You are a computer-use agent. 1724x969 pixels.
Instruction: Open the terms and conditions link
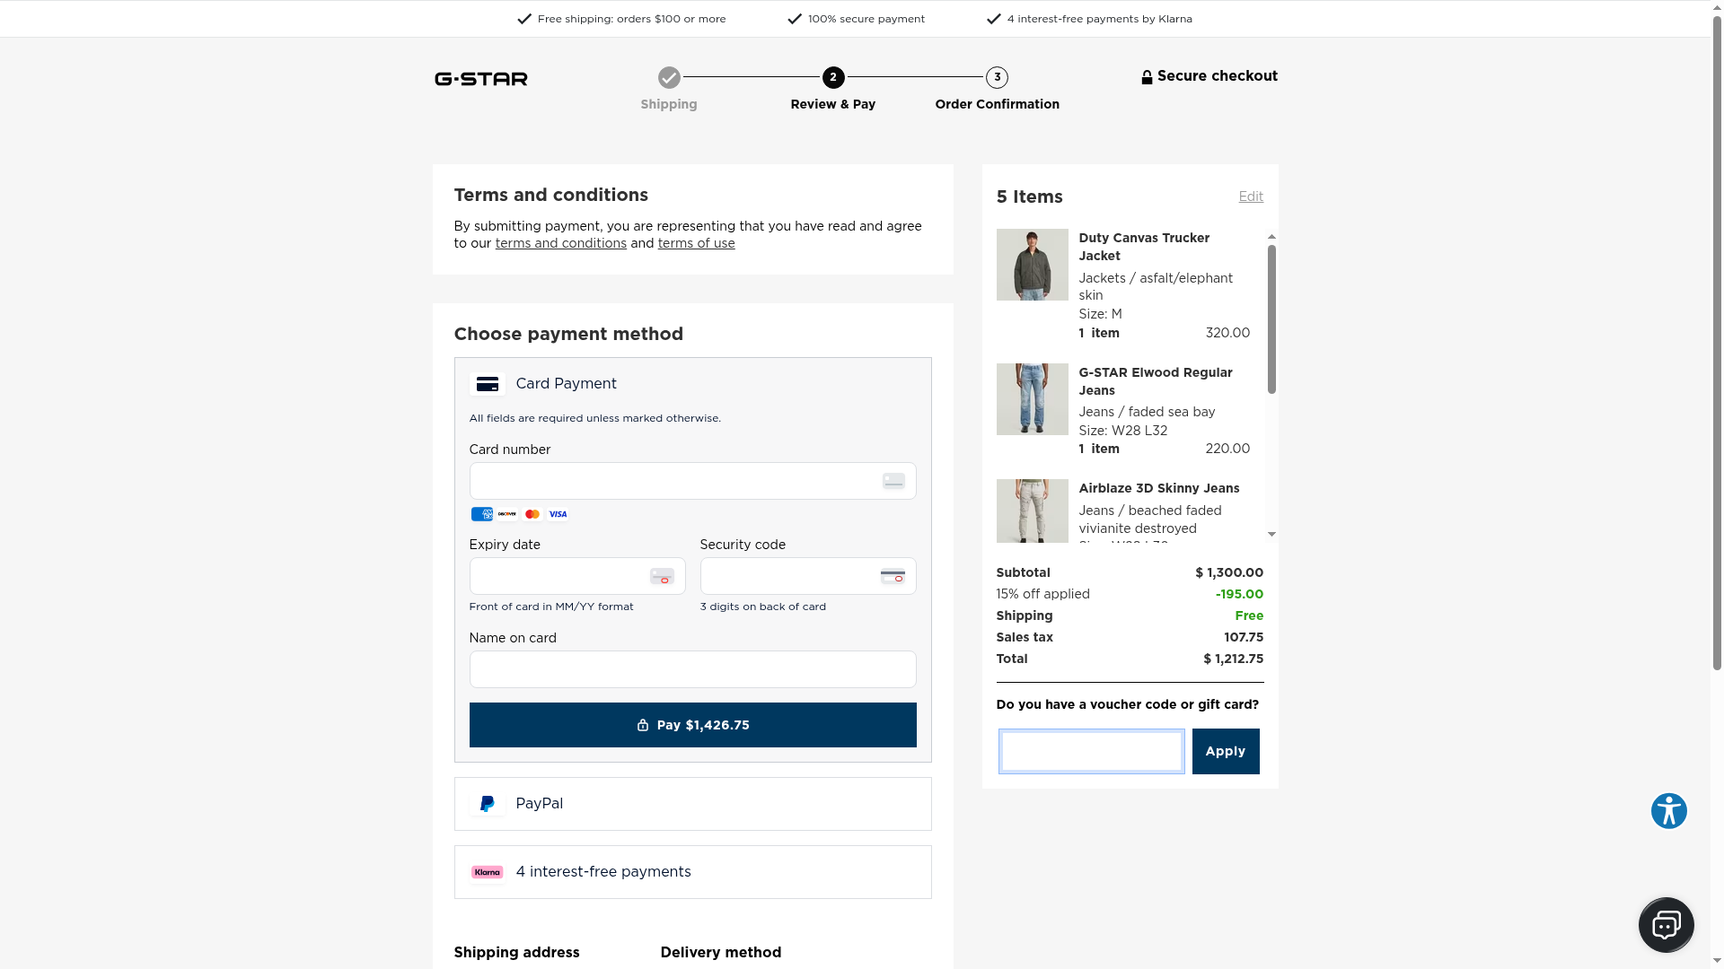pyautogui.click(x=560, y=243)
